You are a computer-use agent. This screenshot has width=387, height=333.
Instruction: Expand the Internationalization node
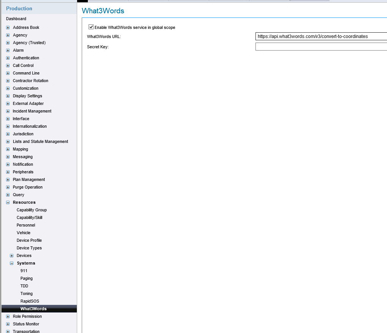click(x=8, y=126)
